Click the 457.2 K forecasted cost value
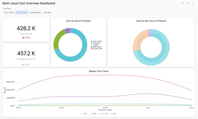This screenshot has width=198, height=119. click(26, 53)
